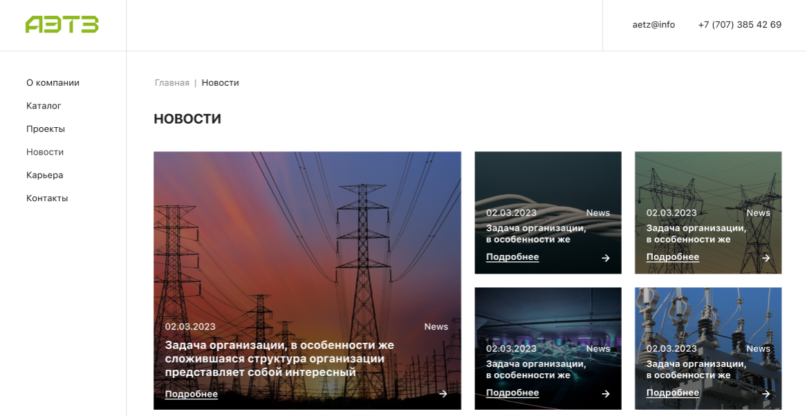Click the НОВОСТИ page heading

point(187,119)
